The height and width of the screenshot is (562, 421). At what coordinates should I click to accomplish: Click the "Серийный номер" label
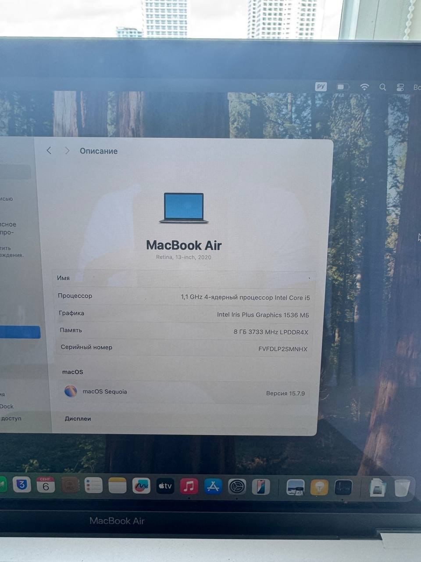(86, 347)
